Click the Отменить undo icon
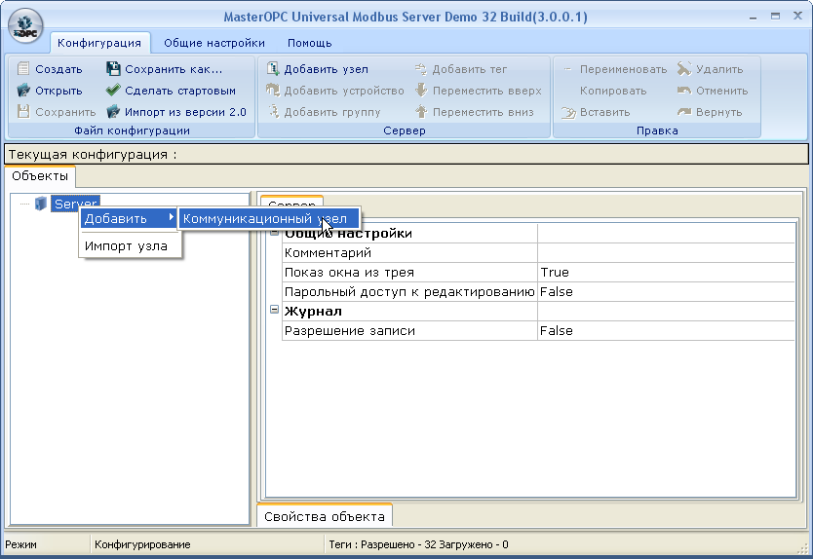Screen dimensions: 813x559 (684, 91)
